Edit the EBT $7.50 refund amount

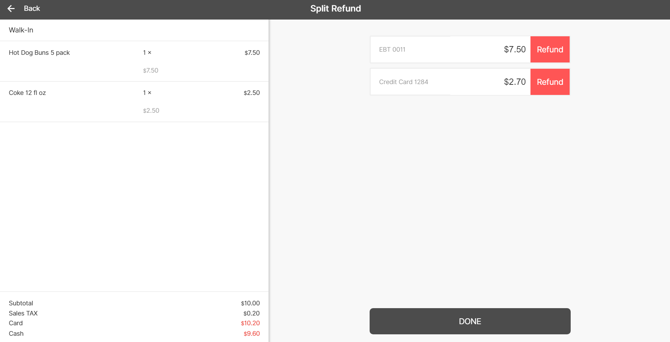pos(514,50)
